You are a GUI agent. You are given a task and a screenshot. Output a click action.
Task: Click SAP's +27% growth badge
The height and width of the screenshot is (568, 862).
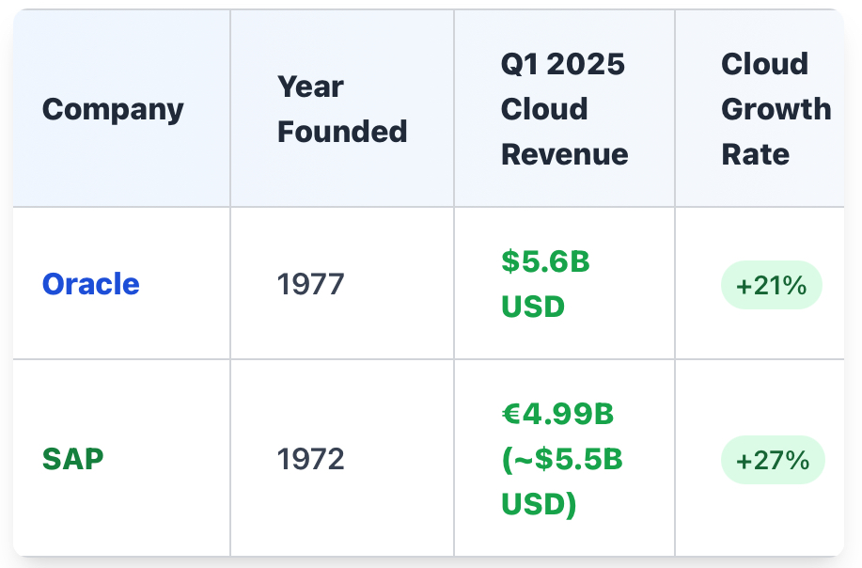coord(772,461)
